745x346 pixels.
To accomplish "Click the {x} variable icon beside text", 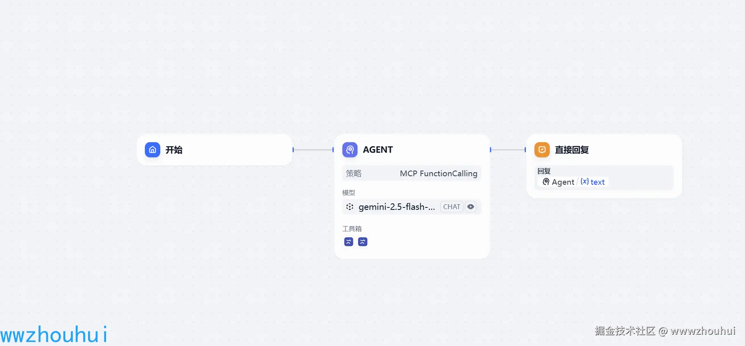I will pos(585,182).
